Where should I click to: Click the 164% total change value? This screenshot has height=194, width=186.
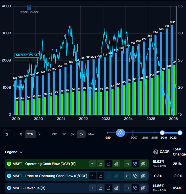pos(177,188)
